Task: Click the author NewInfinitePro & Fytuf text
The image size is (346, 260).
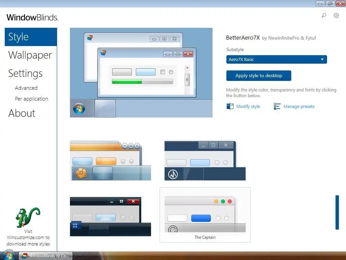Action: tap(292, 38)
